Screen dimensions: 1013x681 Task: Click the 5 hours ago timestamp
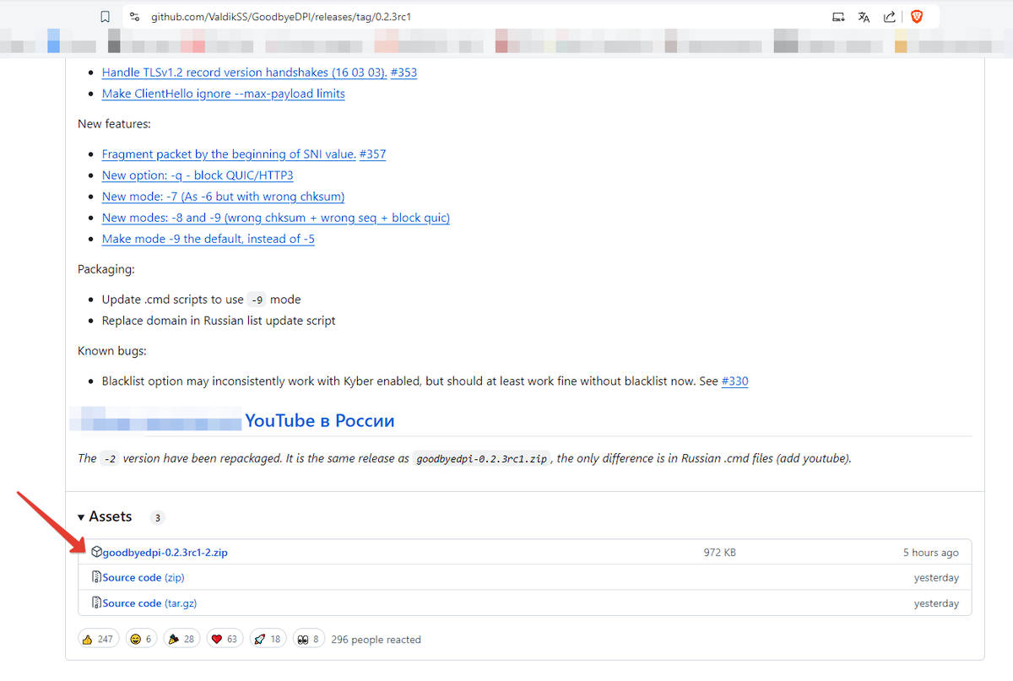(931, 553)
